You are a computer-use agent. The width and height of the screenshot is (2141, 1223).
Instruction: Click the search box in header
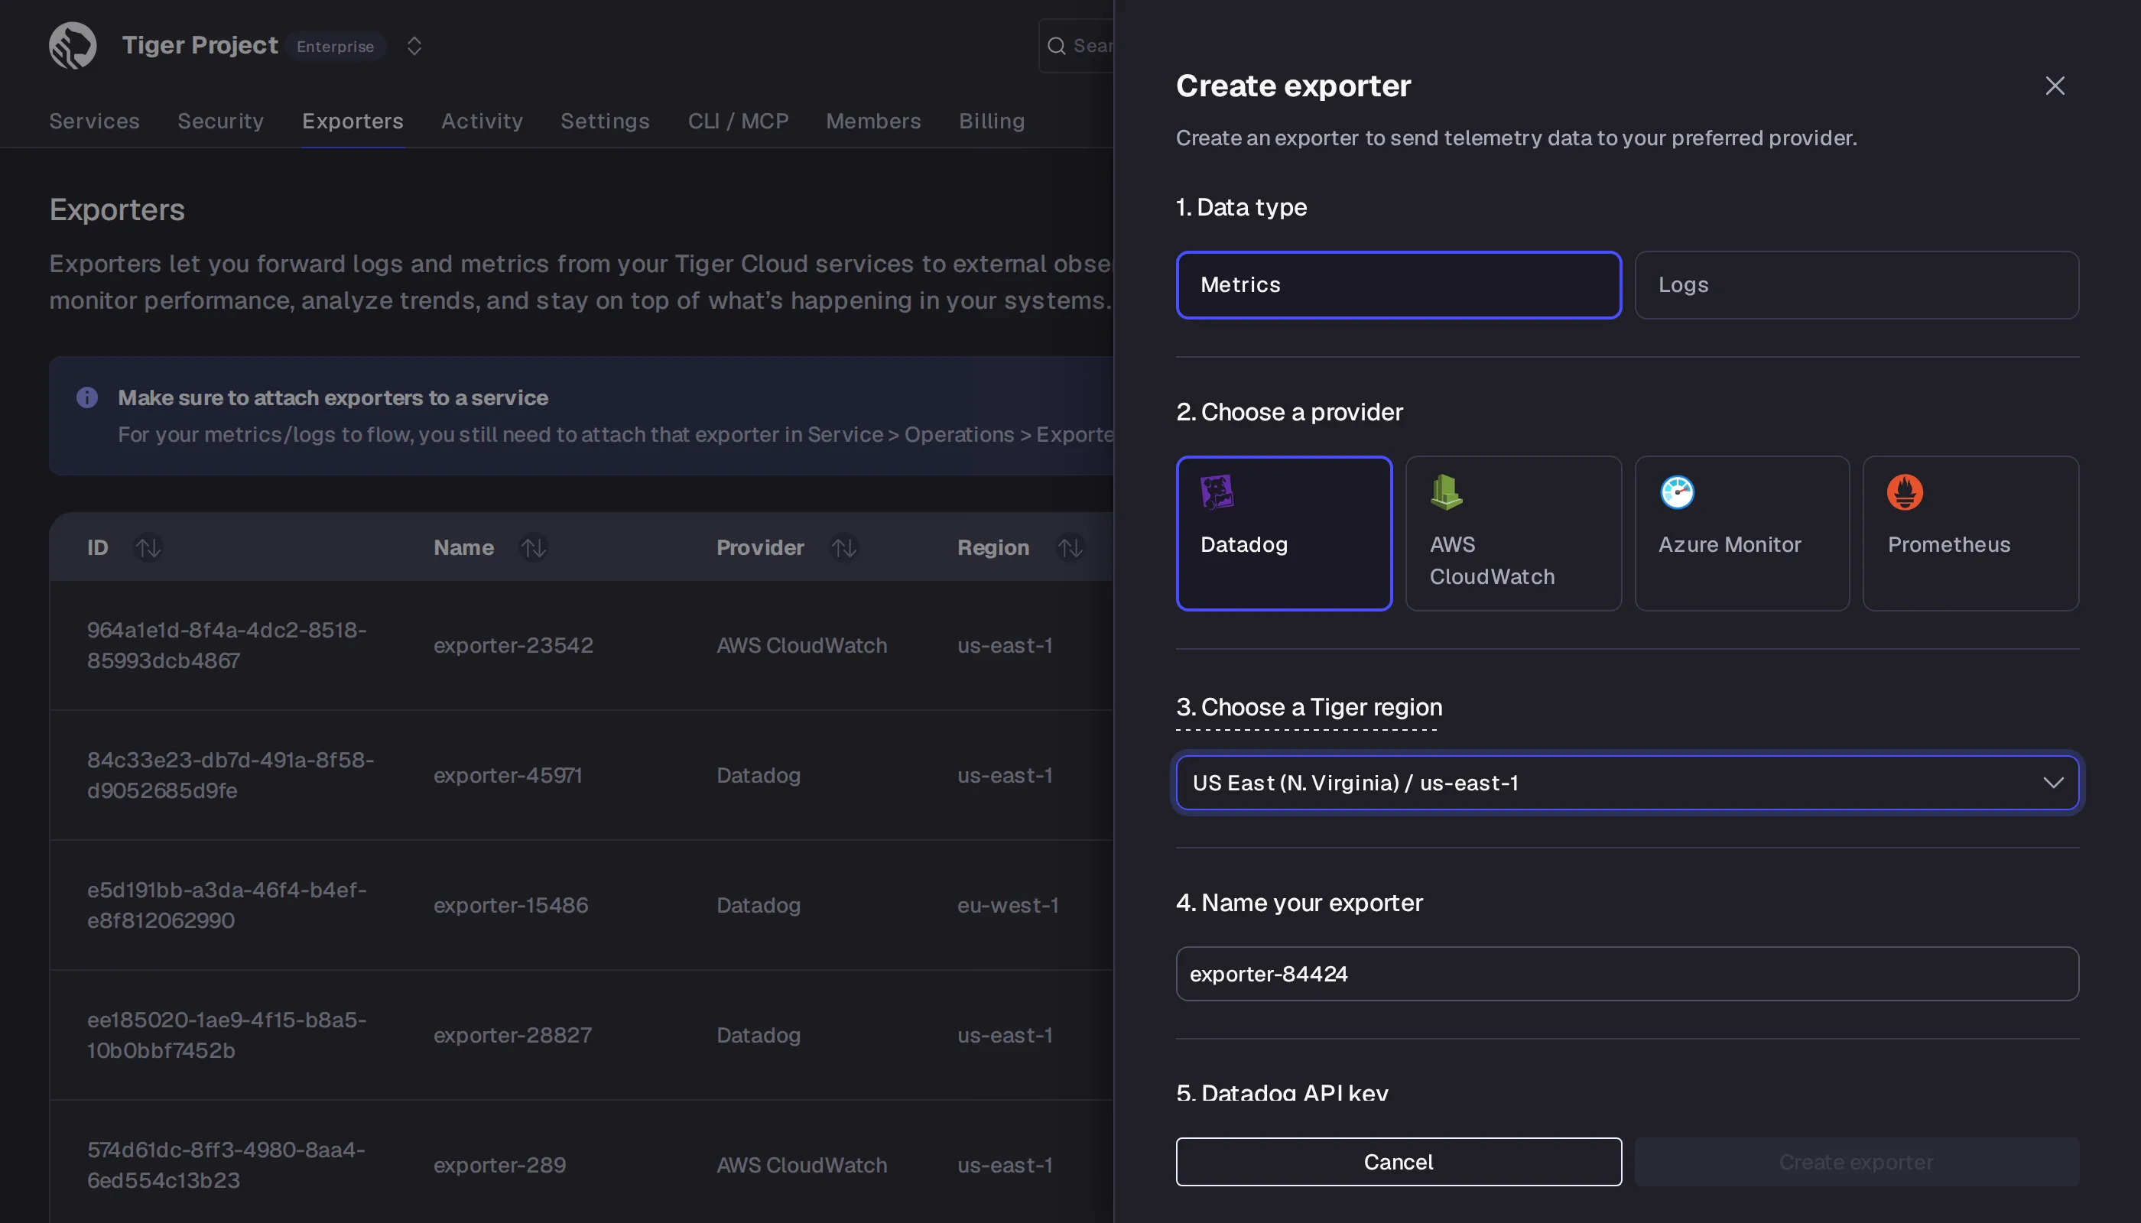point(1077,45)
